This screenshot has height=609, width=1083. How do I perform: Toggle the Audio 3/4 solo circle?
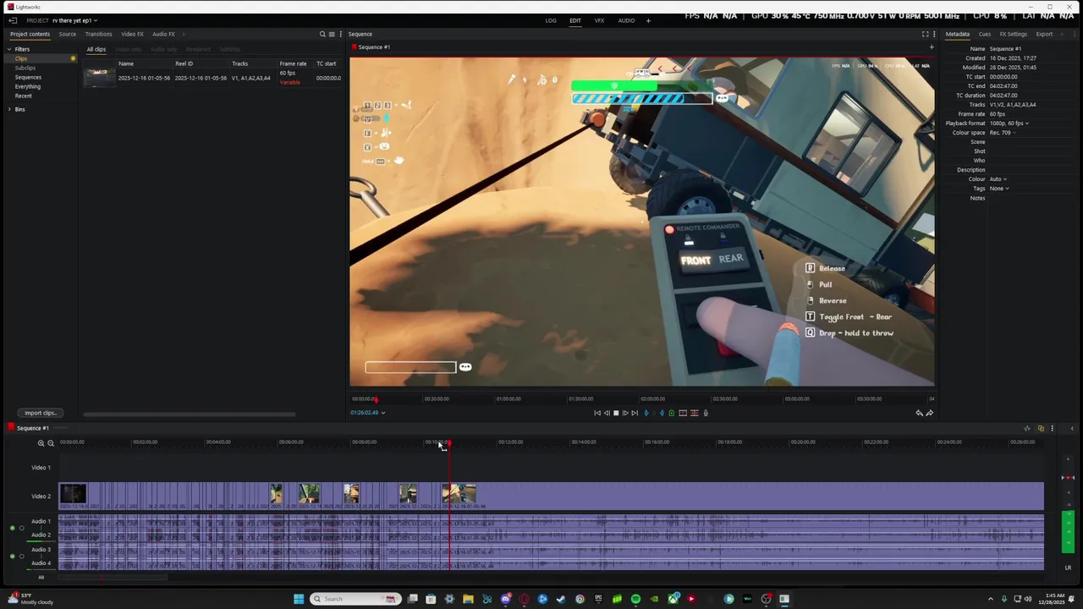pos(22,557)
